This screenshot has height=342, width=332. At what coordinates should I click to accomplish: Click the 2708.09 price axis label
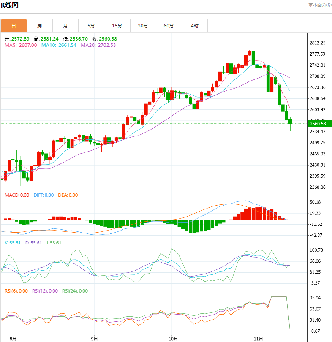pos(318,76)
